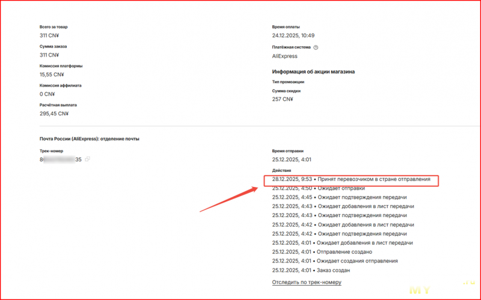Viewport: 481px width, 300px height.
Task: Click the blurred tracking number value
Action: pos(60,159)
